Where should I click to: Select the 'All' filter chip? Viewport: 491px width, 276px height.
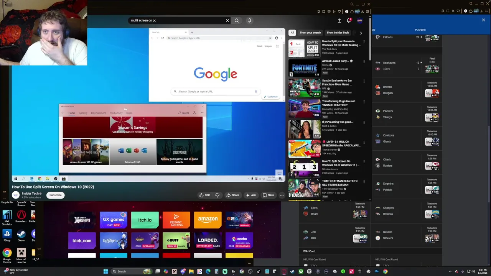click(x=292, y=33)
